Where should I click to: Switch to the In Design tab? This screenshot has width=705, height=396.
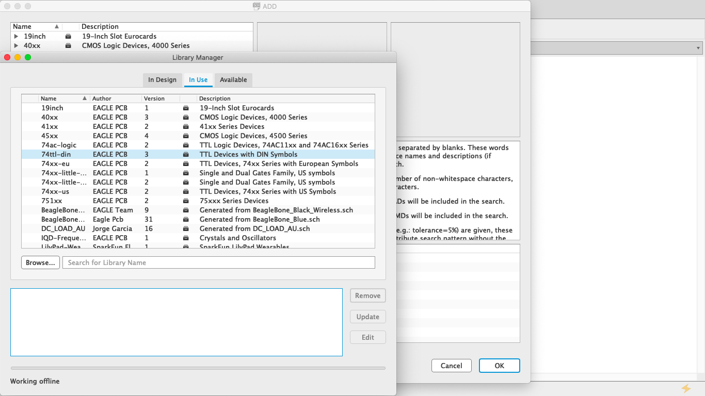pyautogui.click(x=162, y=80)
